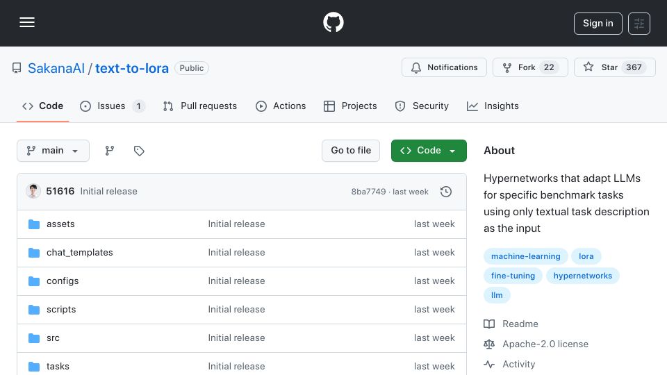
Task: Open the Activity link
Action: (x=518, y=365)
